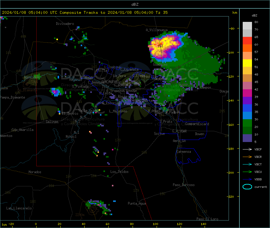
Task: Click the dBZ heading above the color scale
Action: tap(254, 16)
